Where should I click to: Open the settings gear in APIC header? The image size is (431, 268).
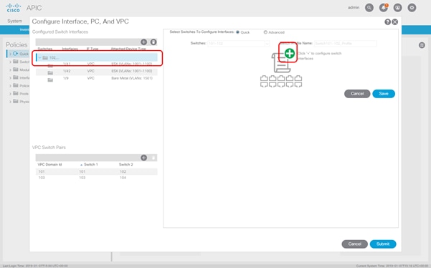(412, 8)
